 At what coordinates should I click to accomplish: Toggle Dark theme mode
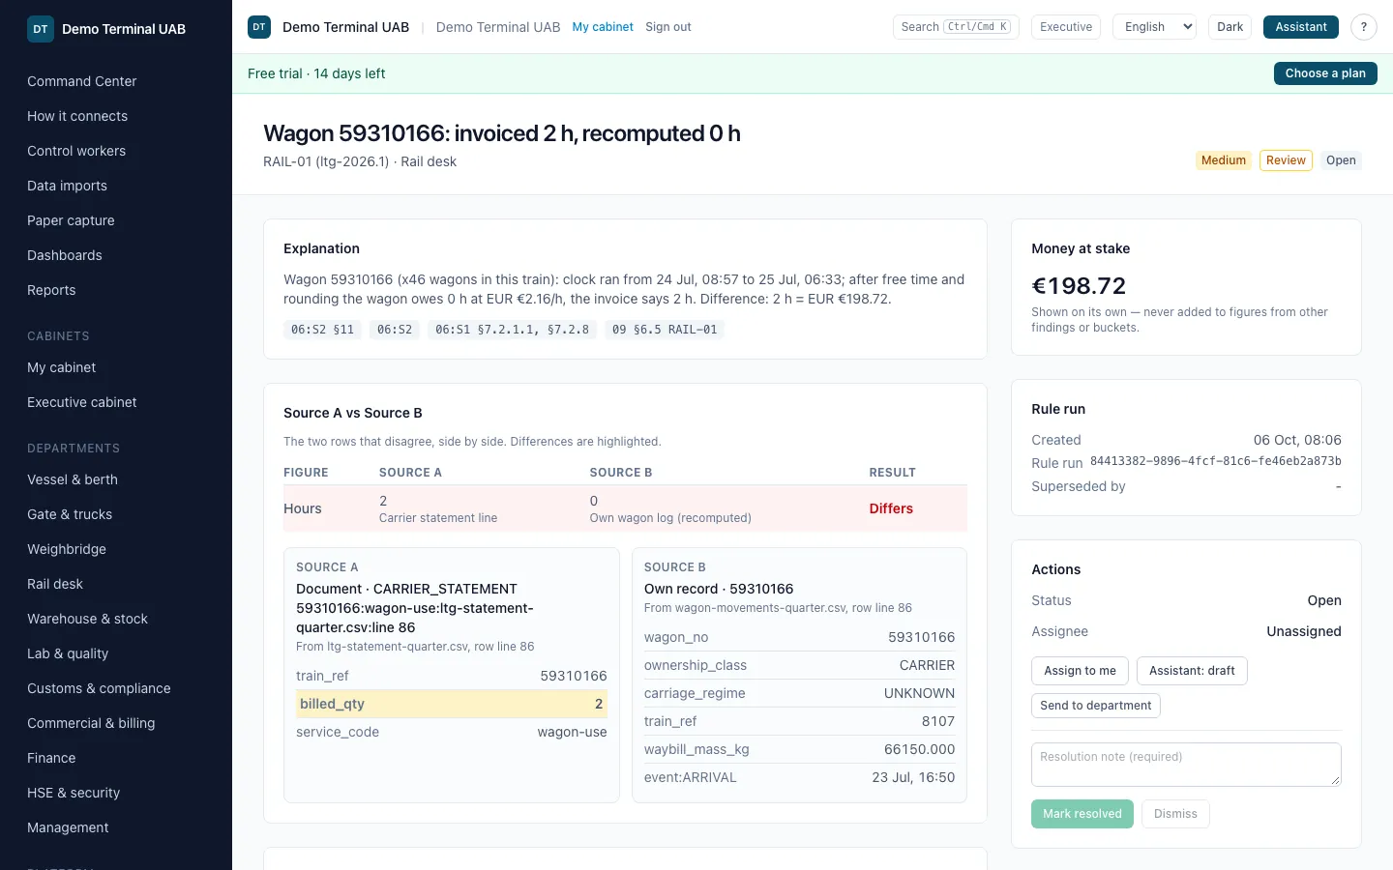[1230, 27]
